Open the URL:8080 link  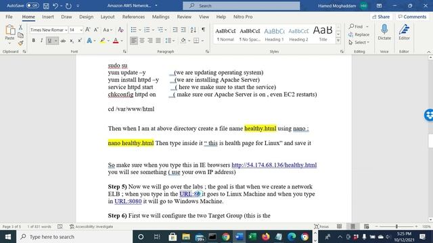click(128, 201)
